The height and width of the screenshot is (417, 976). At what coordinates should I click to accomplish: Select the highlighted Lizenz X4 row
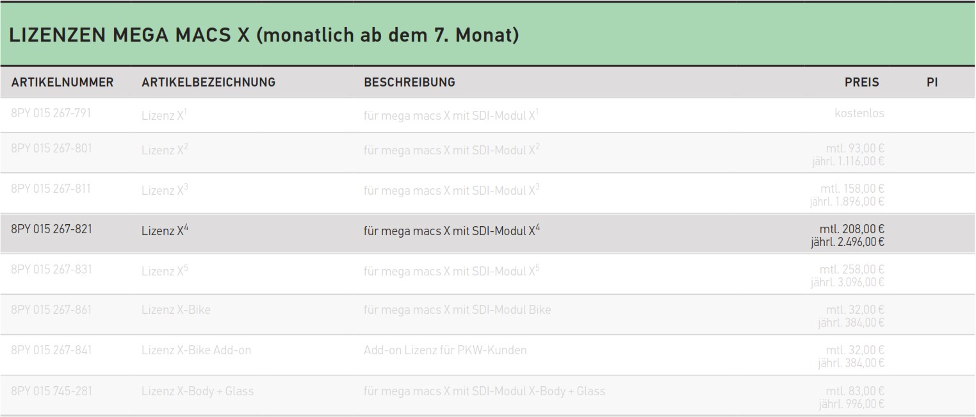pyautogui.click(x=488, y=234)
